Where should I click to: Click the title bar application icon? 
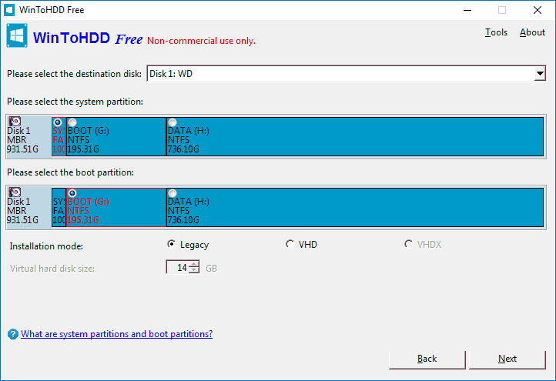click(9, 10)
